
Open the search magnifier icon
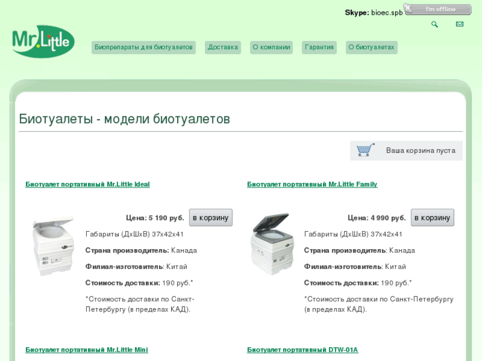[434, 25]
